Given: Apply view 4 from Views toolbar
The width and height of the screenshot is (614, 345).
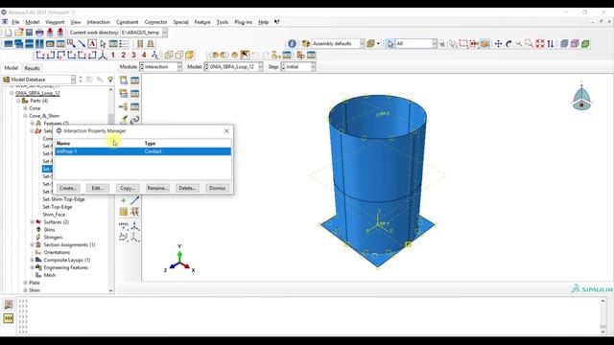Looking at the screenshot, I should coord(144,56).
